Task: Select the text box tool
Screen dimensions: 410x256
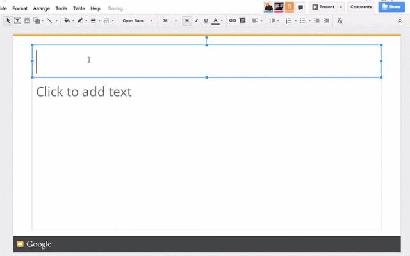Action: [x=17, y=20]
